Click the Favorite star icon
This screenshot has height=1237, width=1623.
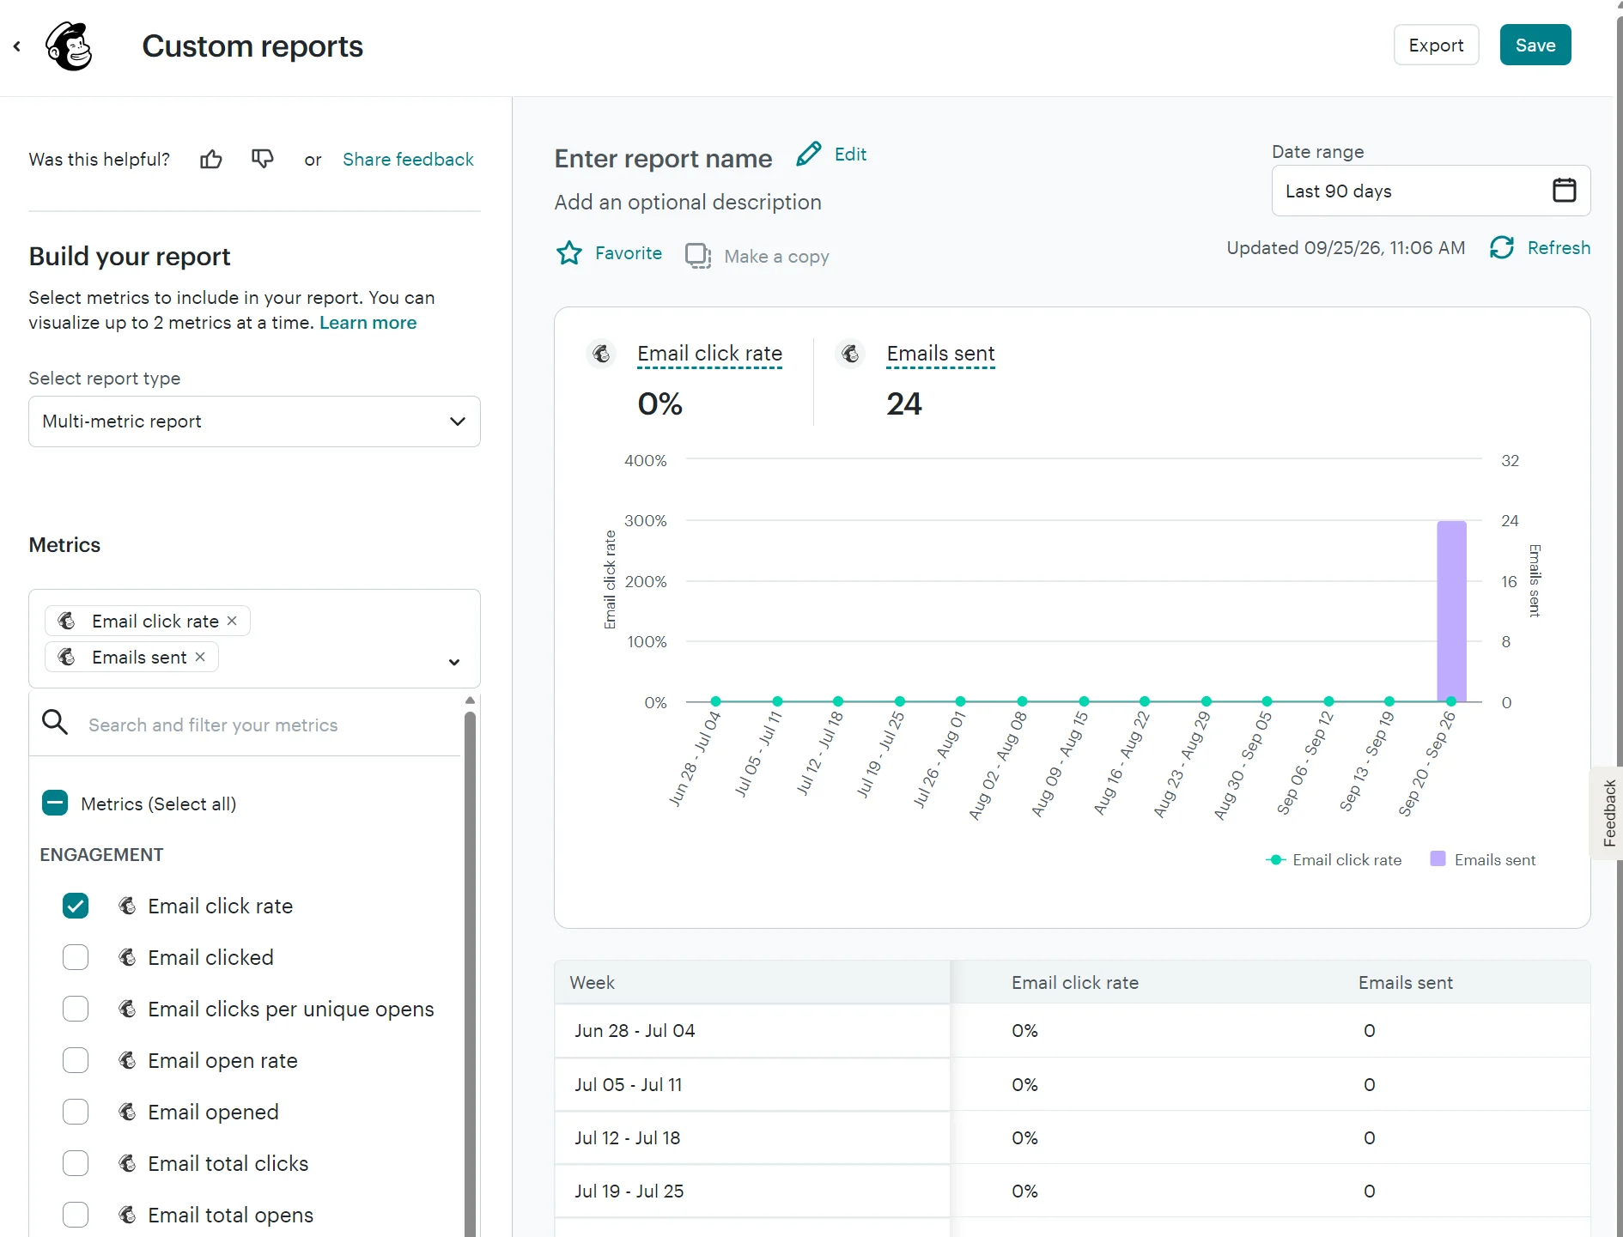569,254
